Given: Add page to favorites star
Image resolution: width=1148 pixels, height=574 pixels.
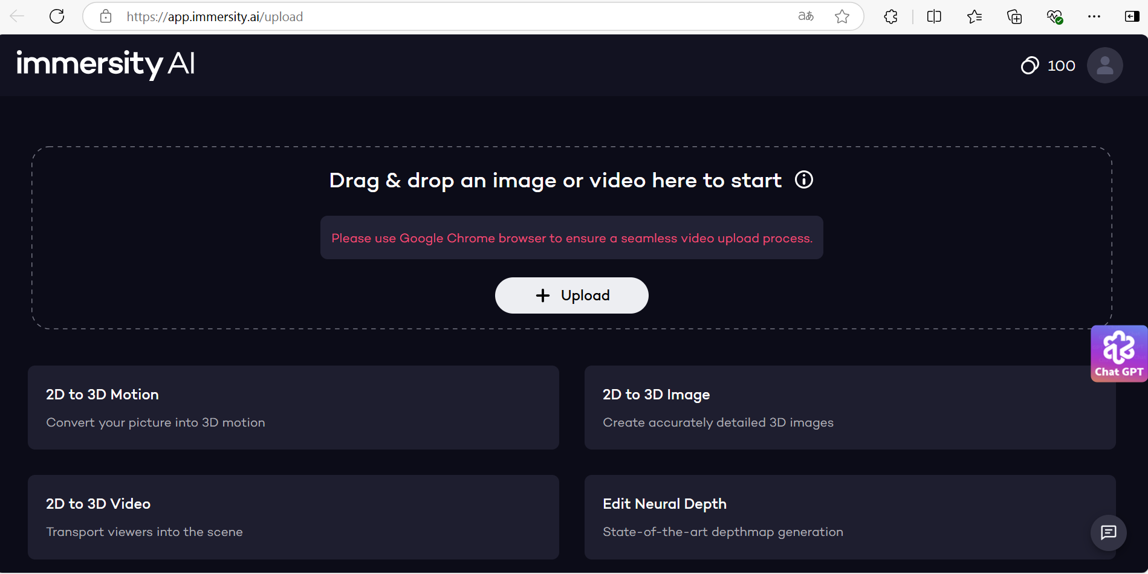Looking at the screenshot, I should 842,16.
